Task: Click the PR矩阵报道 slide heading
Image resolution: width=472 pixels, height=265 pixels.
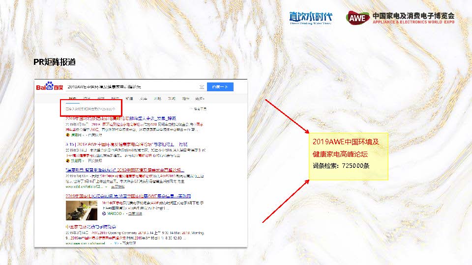Action: coord(55,62)
